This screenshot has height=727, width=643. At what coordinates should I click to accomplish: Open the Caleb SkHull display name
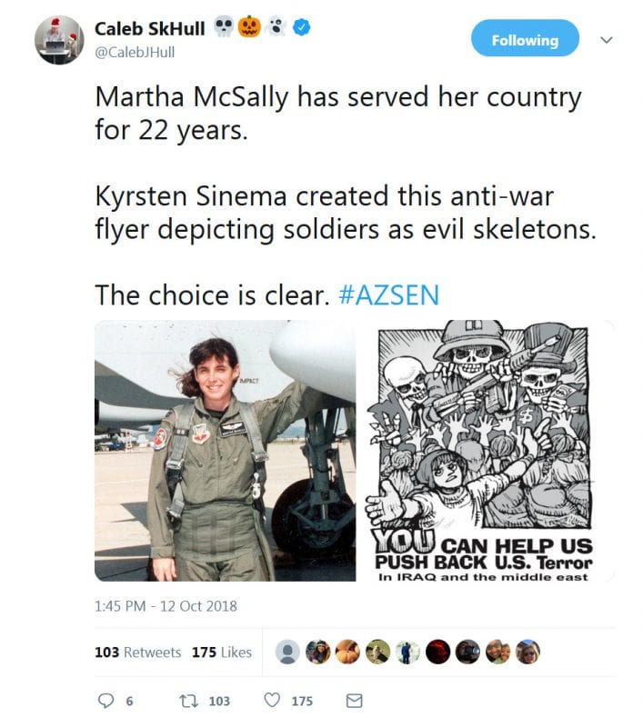pyautogui.click(x=150, y=28)
